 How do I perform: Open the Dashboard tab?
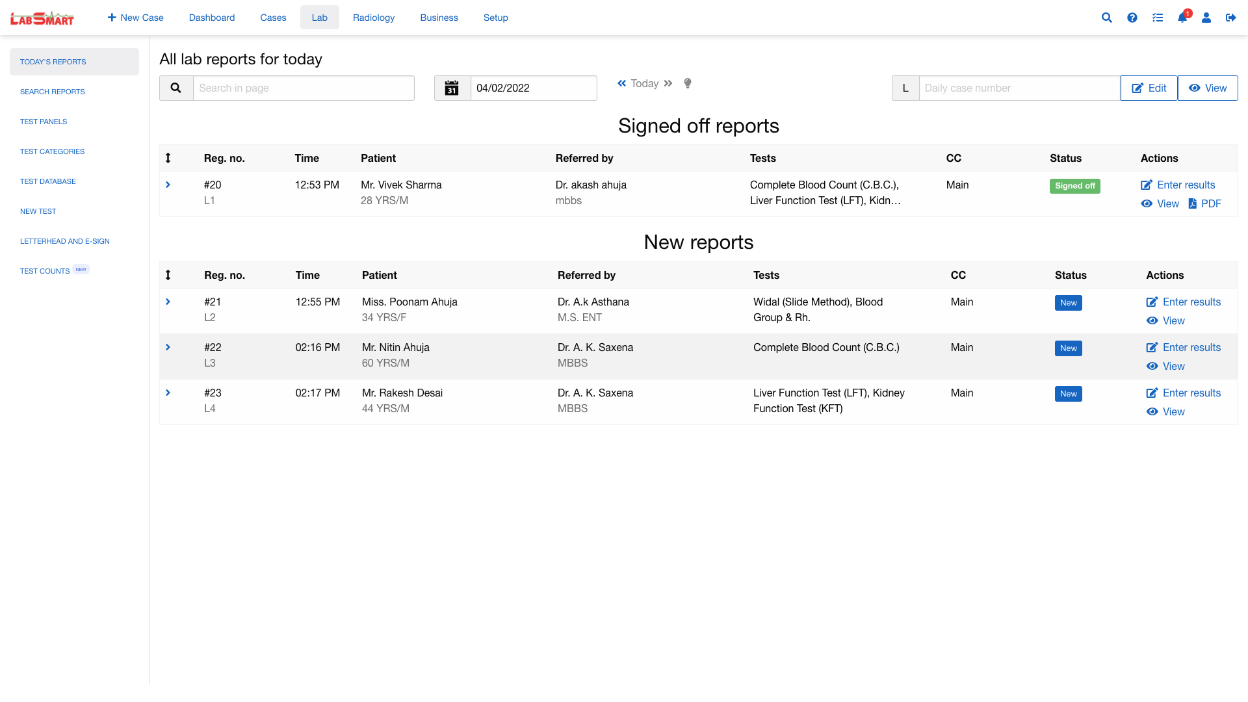click(x=212, y=18)
